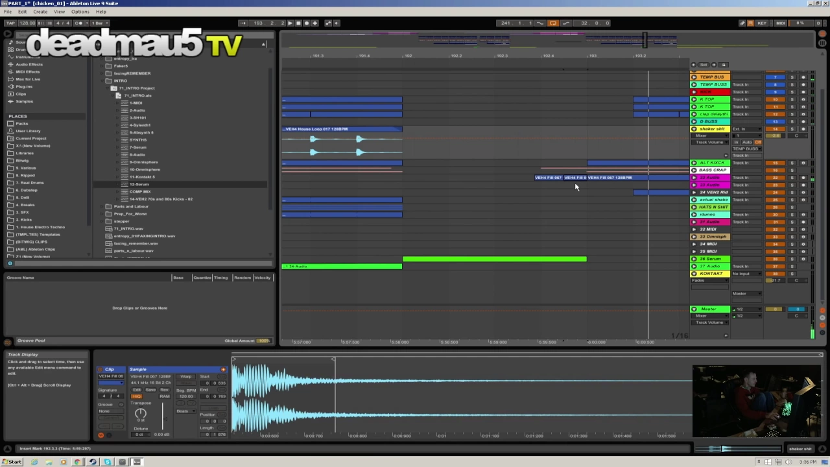The image size is (830, 467).
Task: Open the File menu
Action: [8, 12]
